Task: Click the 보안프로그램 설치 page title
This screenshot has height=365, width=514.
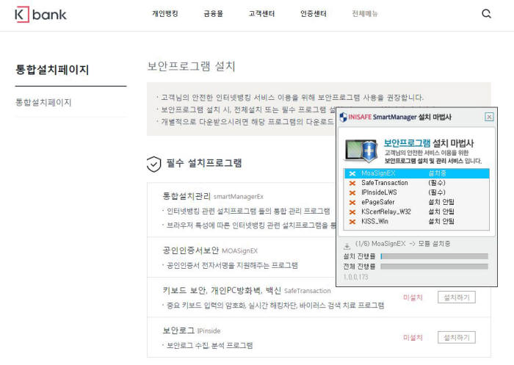Action: coord(191,66)
